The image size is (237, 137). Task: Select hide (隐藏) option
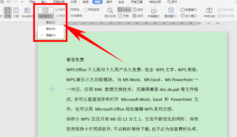click(x=51, y=35)
